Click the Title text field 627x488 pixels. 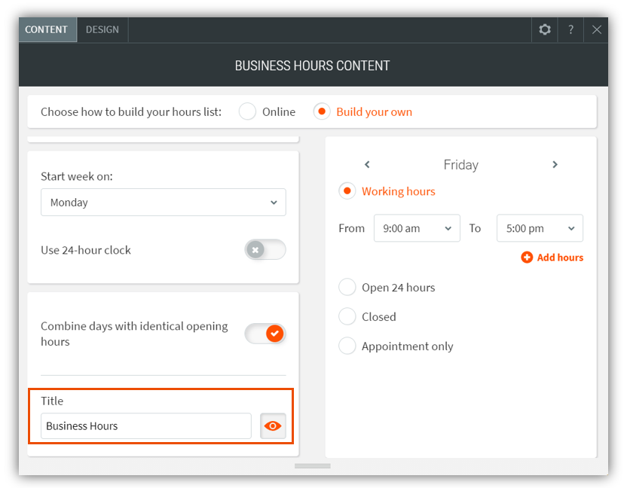coord(146,426)
